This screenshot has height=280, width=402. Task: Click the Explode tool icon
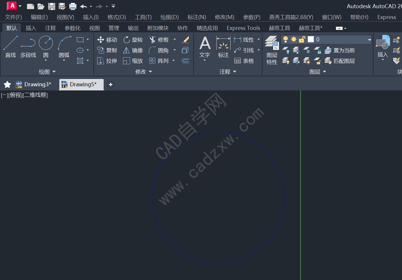point(186,50)
